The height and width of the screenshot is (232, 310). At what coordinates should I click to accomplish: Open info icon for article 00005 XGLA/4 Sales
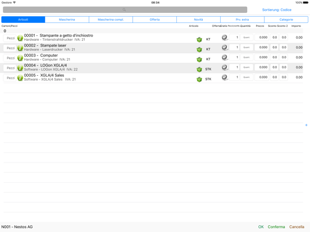pyautogui.click(x=20, y=78)
